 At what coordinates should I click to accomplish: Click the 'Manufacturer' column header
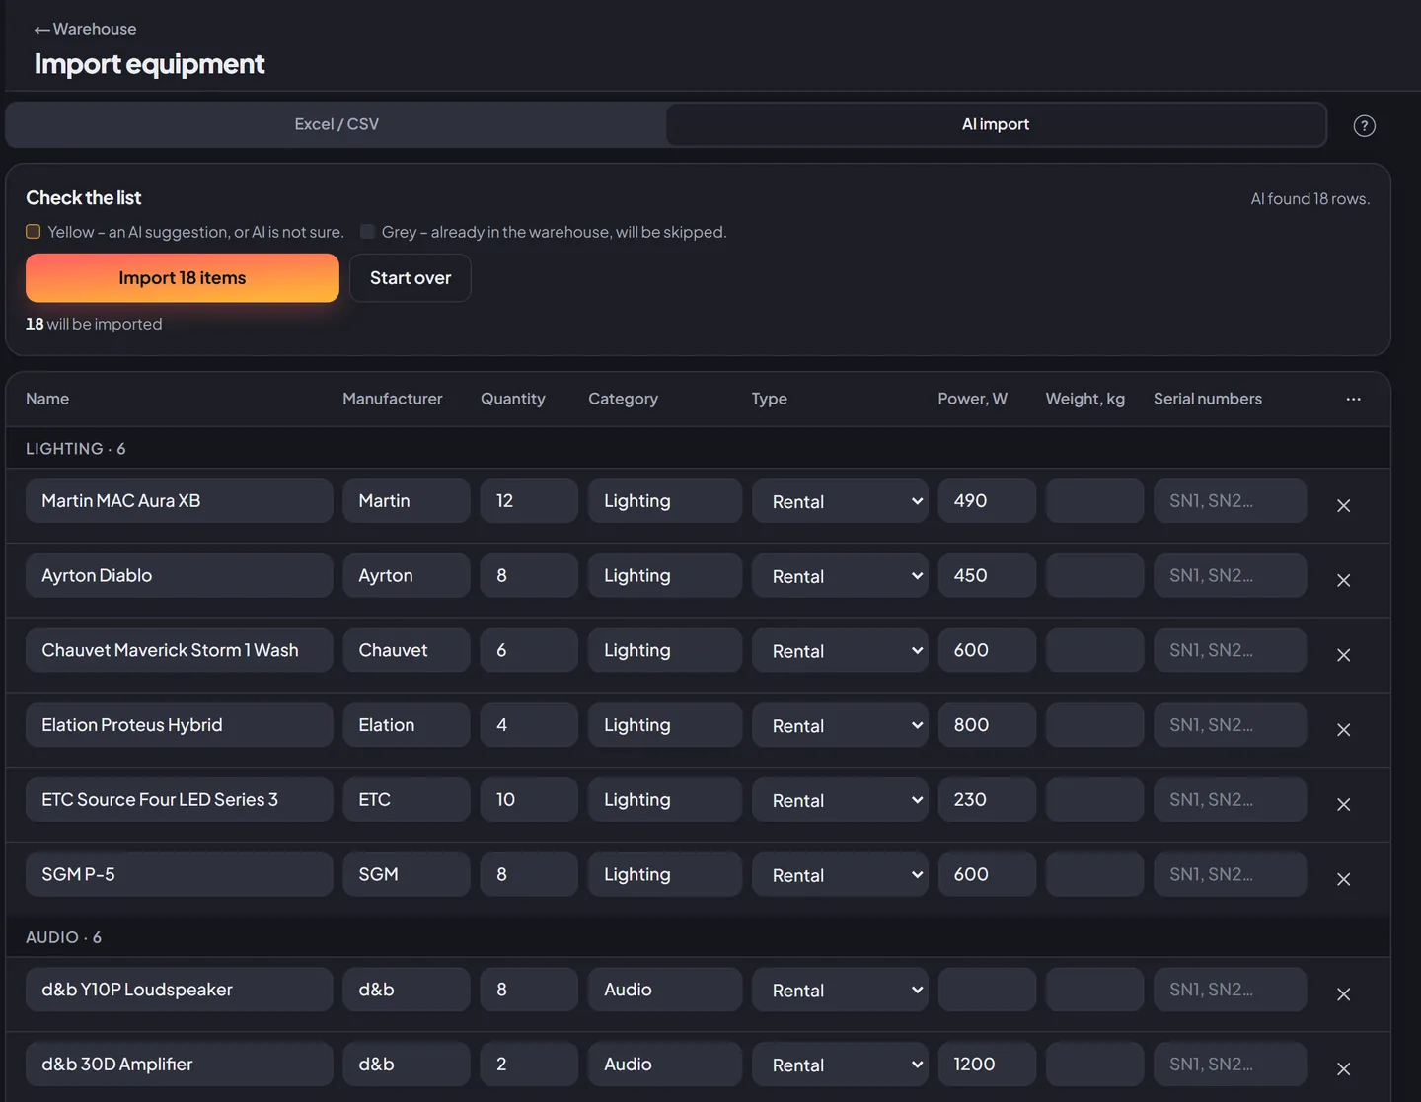pyautogui.click(x=393, y=399)
